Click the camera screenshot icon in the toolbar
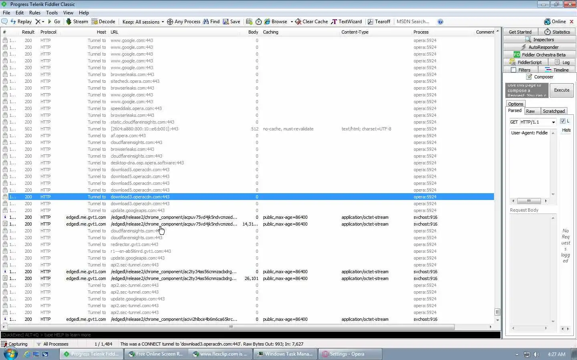 click(x=249, y=22)
